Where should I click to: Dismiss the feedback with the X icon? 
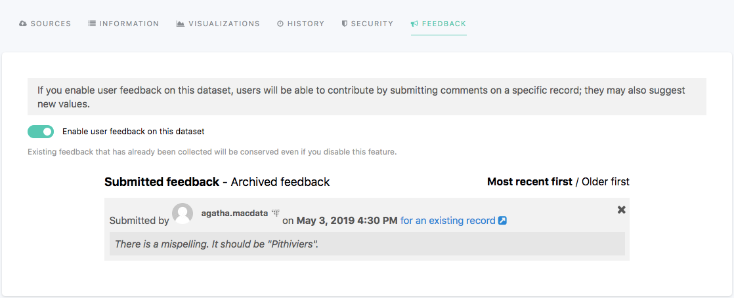[621, 210]
